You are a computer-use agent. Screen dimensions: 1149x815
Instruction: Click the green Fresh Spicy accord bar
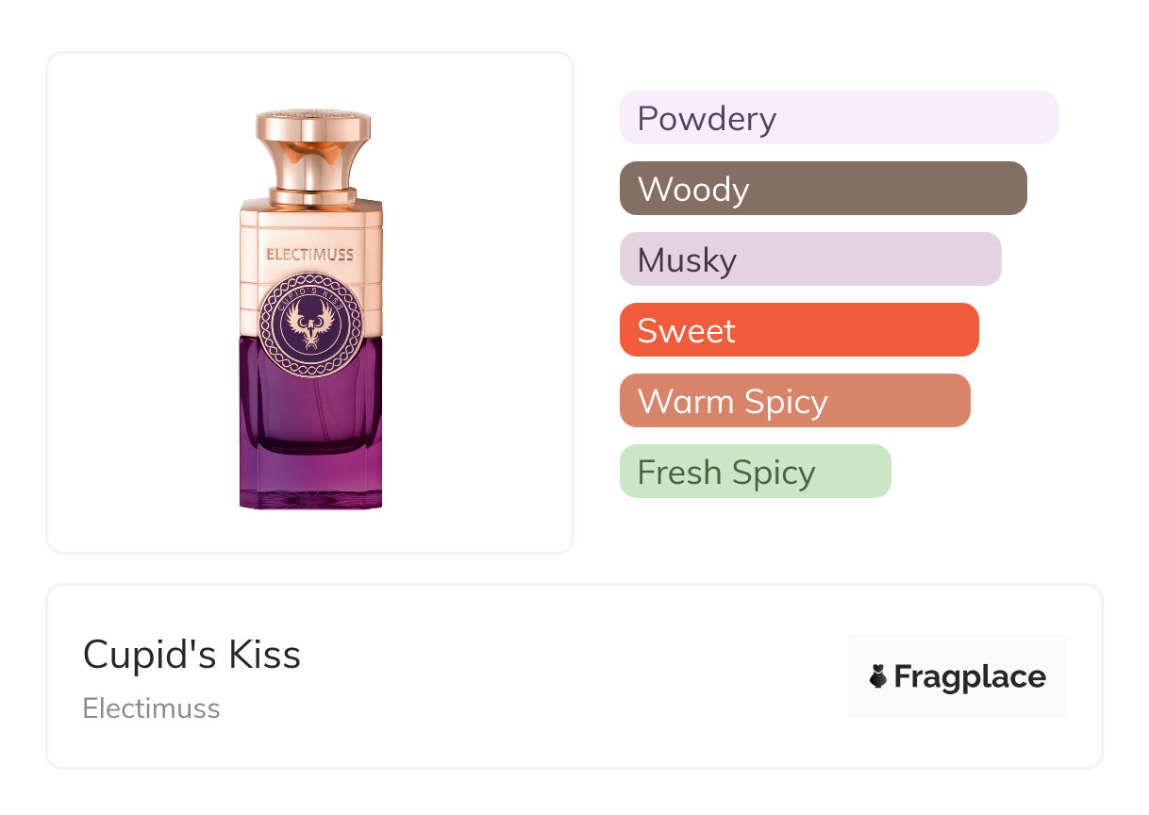[x=755, y=472]
